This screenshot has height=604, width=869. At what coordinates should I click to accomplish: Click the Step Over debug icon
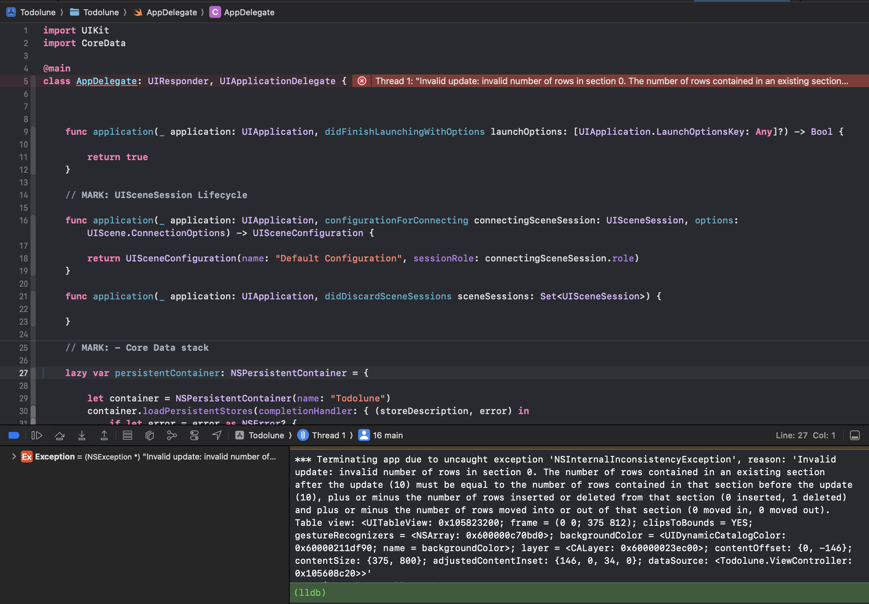click(x=60, y=435)
